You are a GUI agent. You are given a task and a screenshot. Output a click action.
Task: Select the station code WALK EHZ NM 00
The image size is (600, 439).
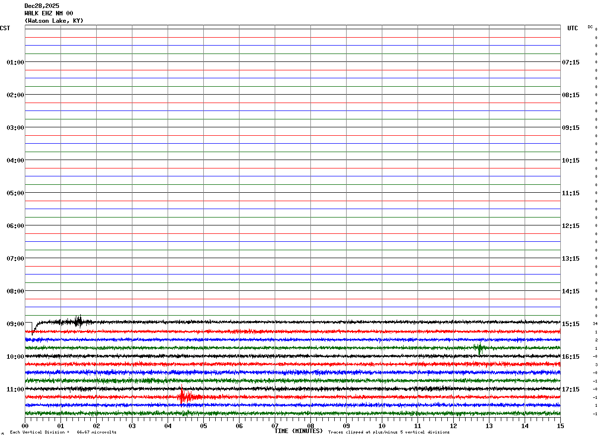point(49,13)
